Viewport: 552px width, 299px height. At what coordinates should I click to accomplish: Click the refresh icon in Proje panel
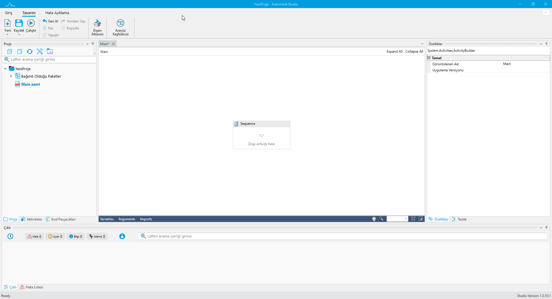[30, 51]
